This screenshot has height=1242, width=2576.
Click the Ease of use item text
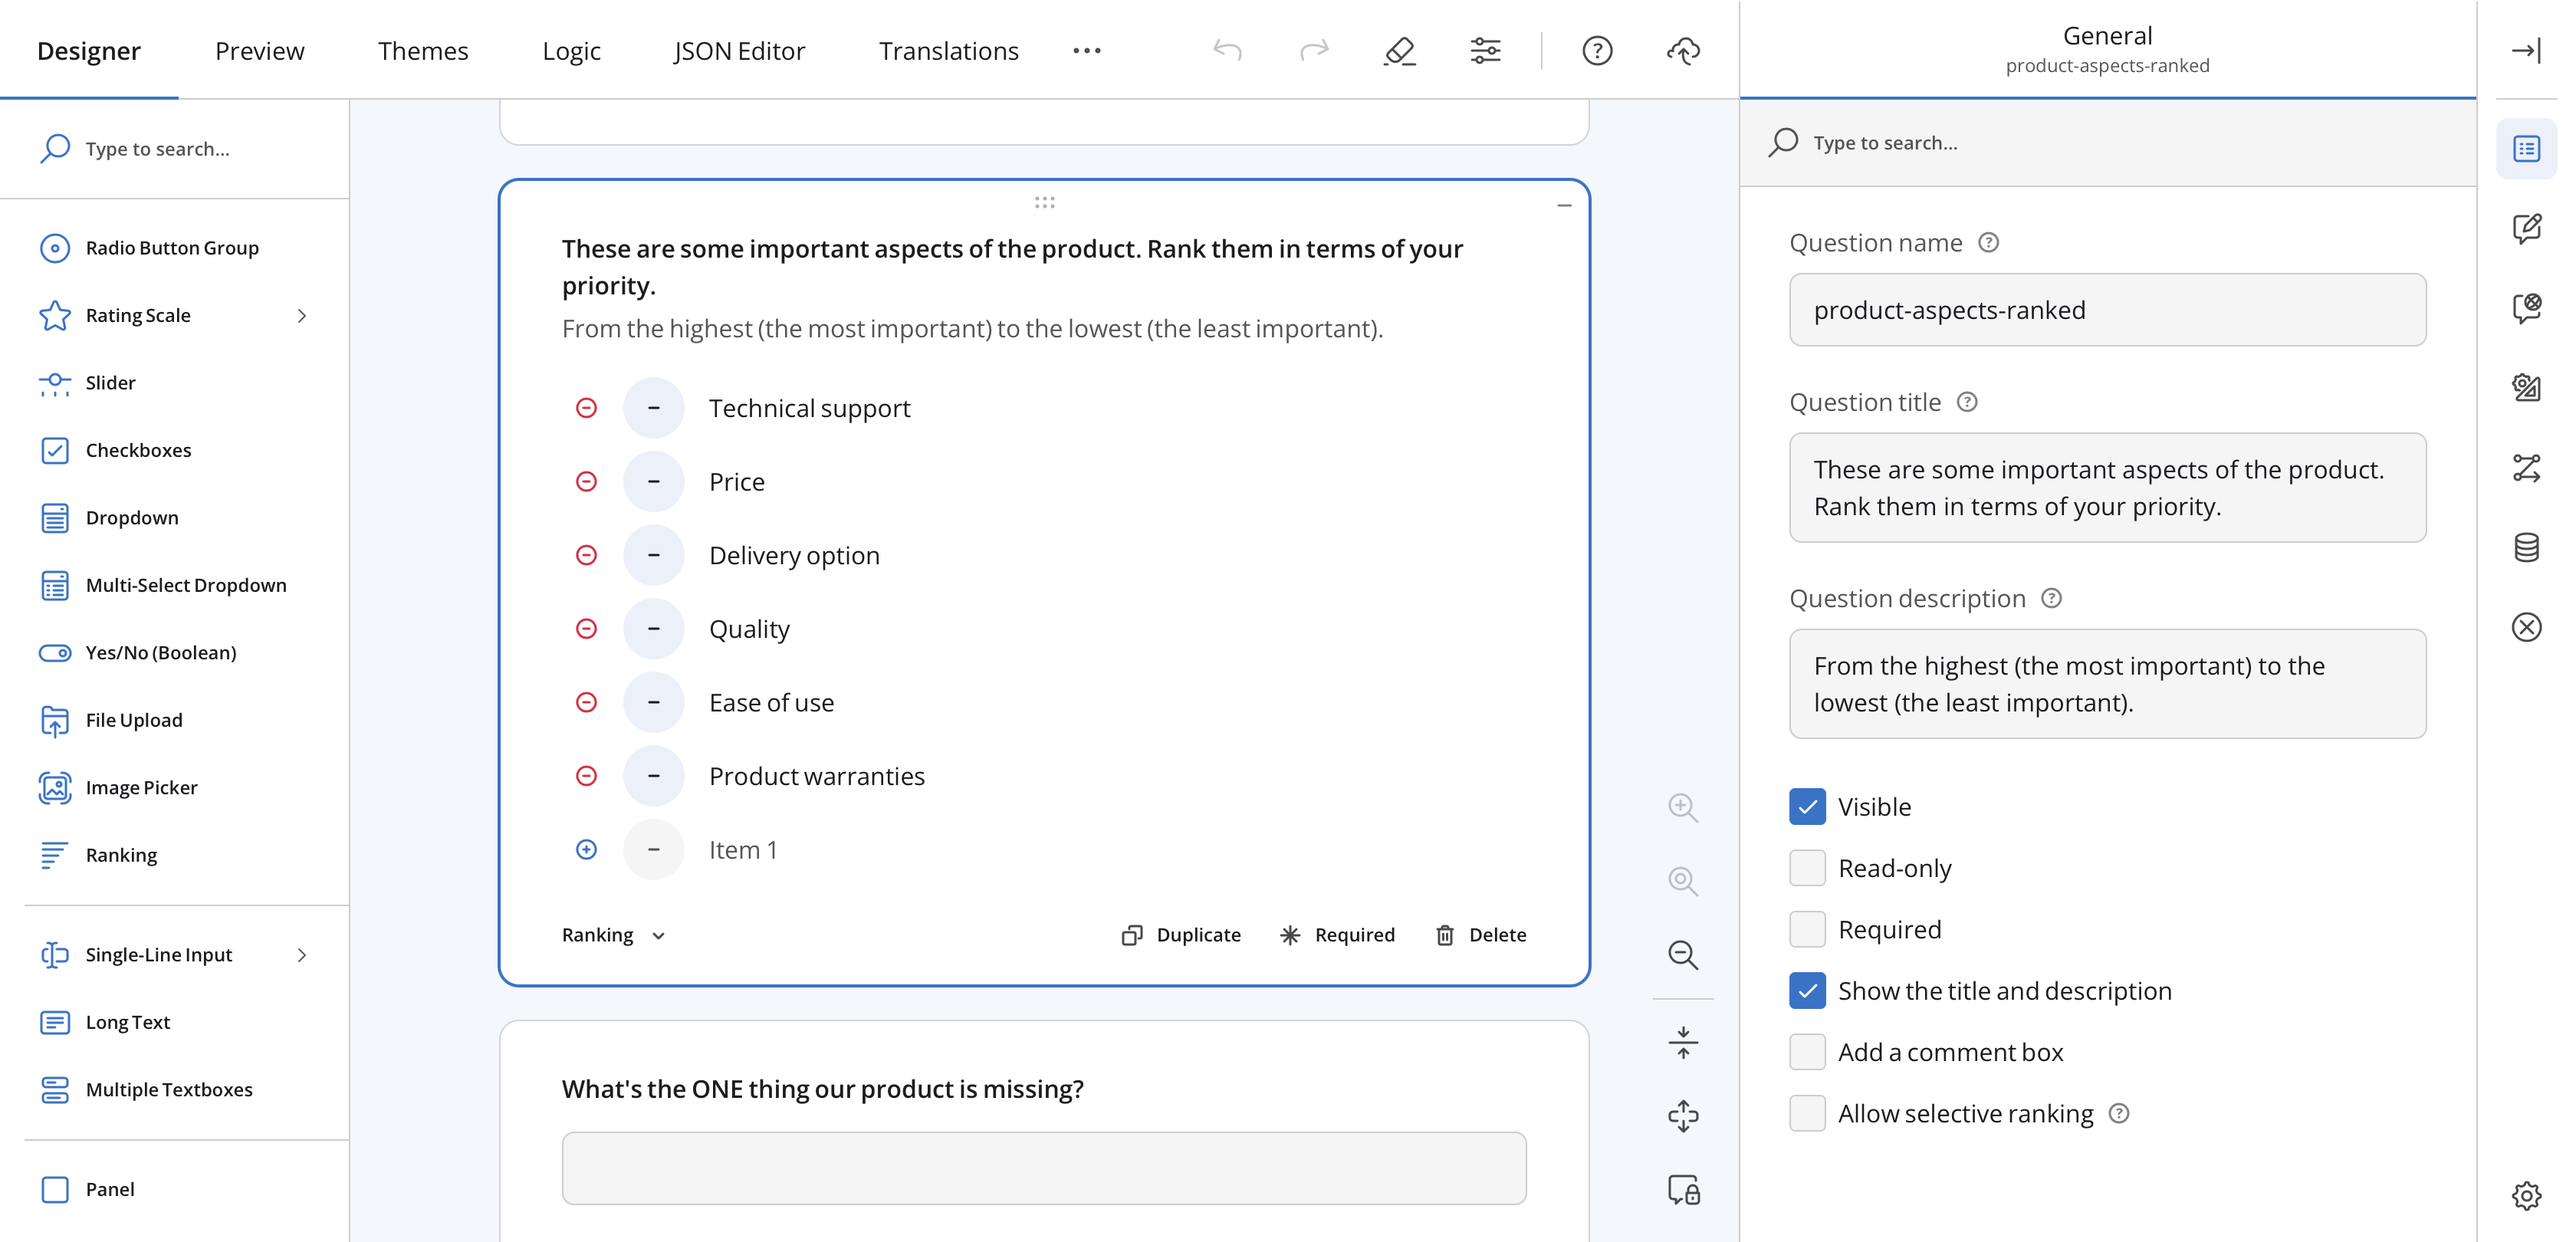tap(771, 703)
